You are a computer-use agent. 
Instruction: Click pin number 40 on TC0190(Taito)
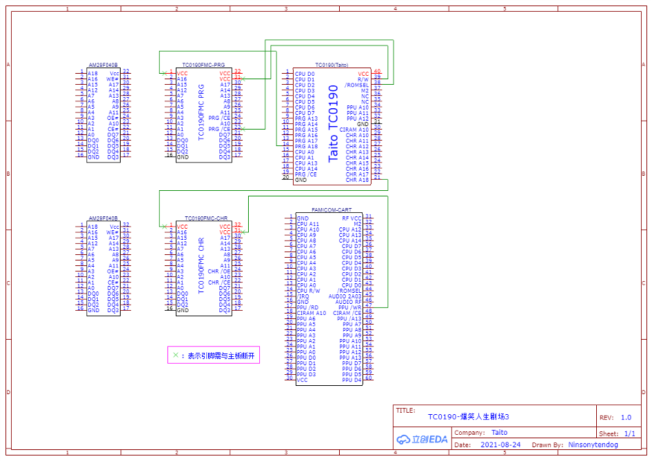pyautogui.click(x=377, y=72)
